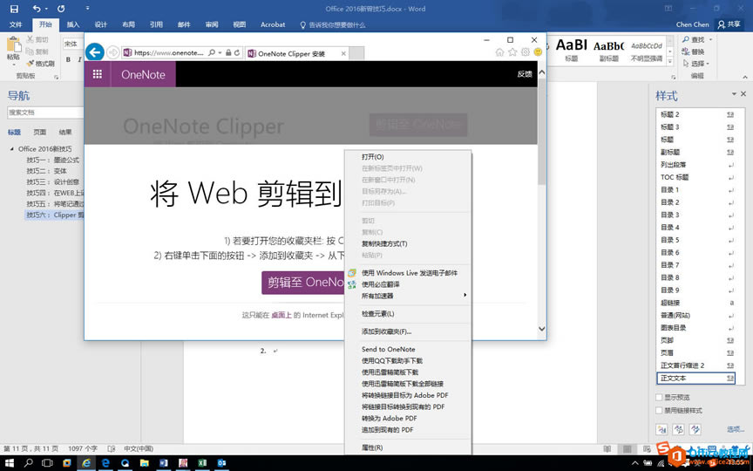Apply the 副标题 style from gallery
The height and width of the screenshot is (471, 753).
point(608,51)
